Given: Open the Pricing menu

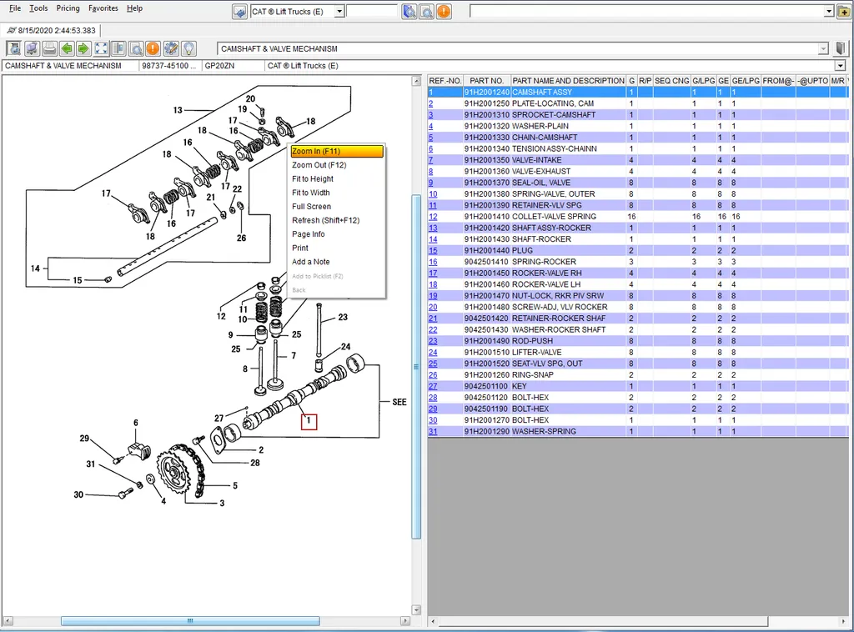Looking at the screenshot, I should [x=68, y=8].
